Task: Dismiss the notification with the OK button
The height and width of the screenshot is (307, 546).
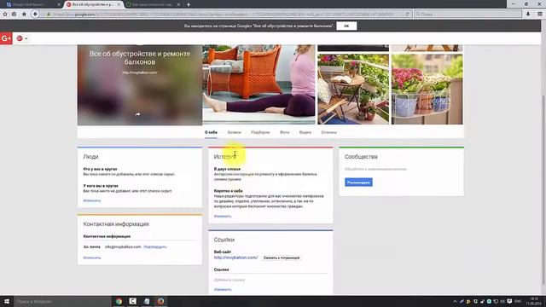Action: point(346,26)
